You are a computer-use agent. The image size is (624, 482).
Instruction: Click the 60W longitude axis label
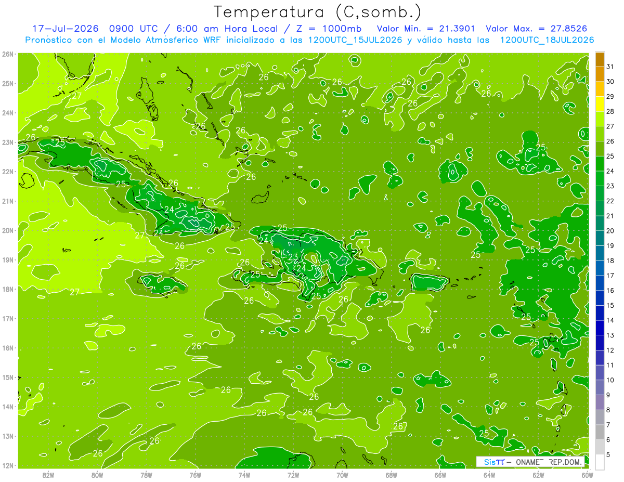pyautogui.click(x=587, y=475)
